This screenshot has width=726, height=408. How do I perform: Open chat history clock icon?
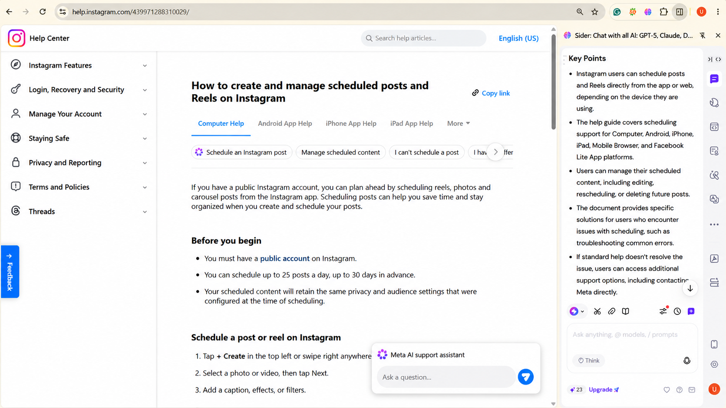(677, 311)
